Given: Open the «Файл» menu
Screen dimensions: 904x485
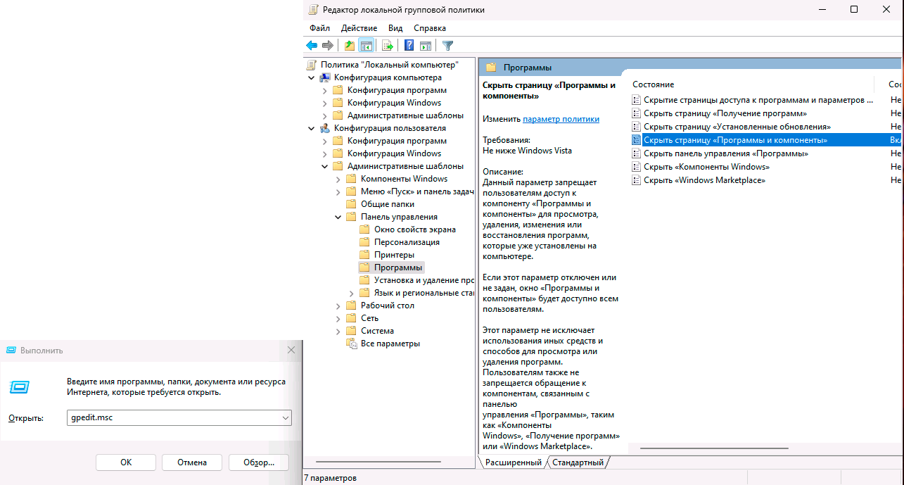Looking at the screenshot, I should point(319,28).
